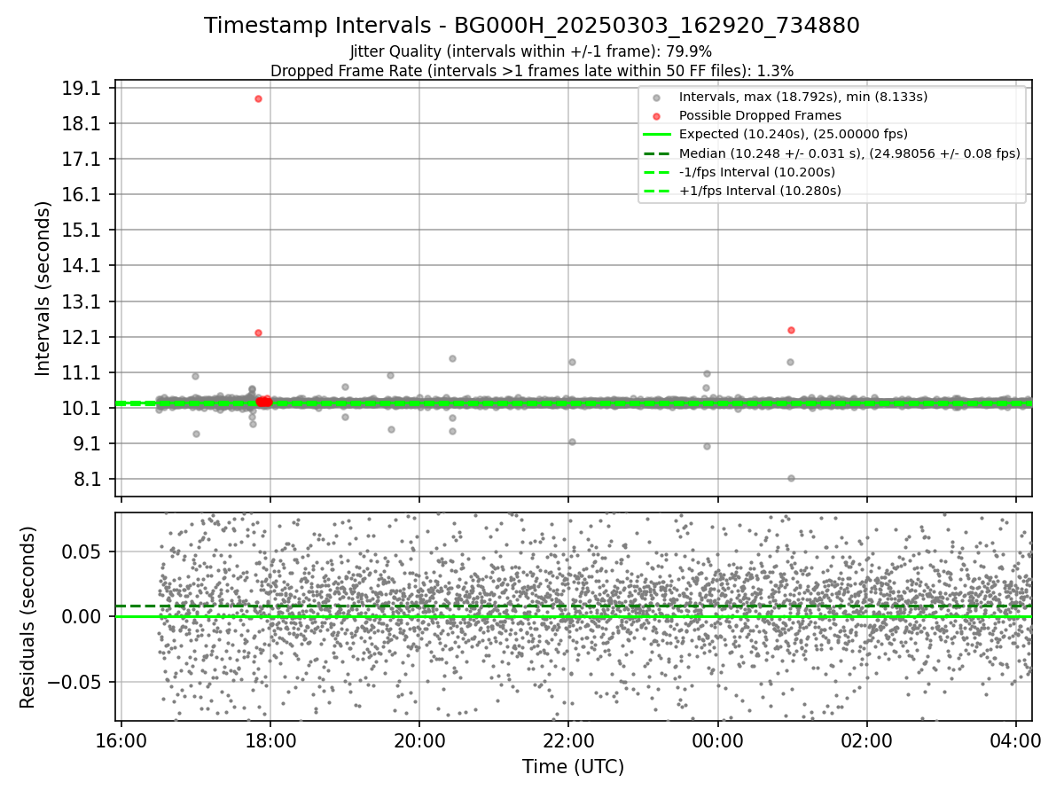Click the "Residuals (seconds)" y-axis label

[28, 617]
